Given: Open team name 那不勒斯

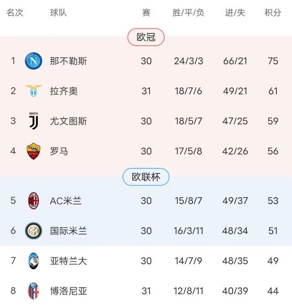Looking at the screenshot, I should tap(68, 61).
